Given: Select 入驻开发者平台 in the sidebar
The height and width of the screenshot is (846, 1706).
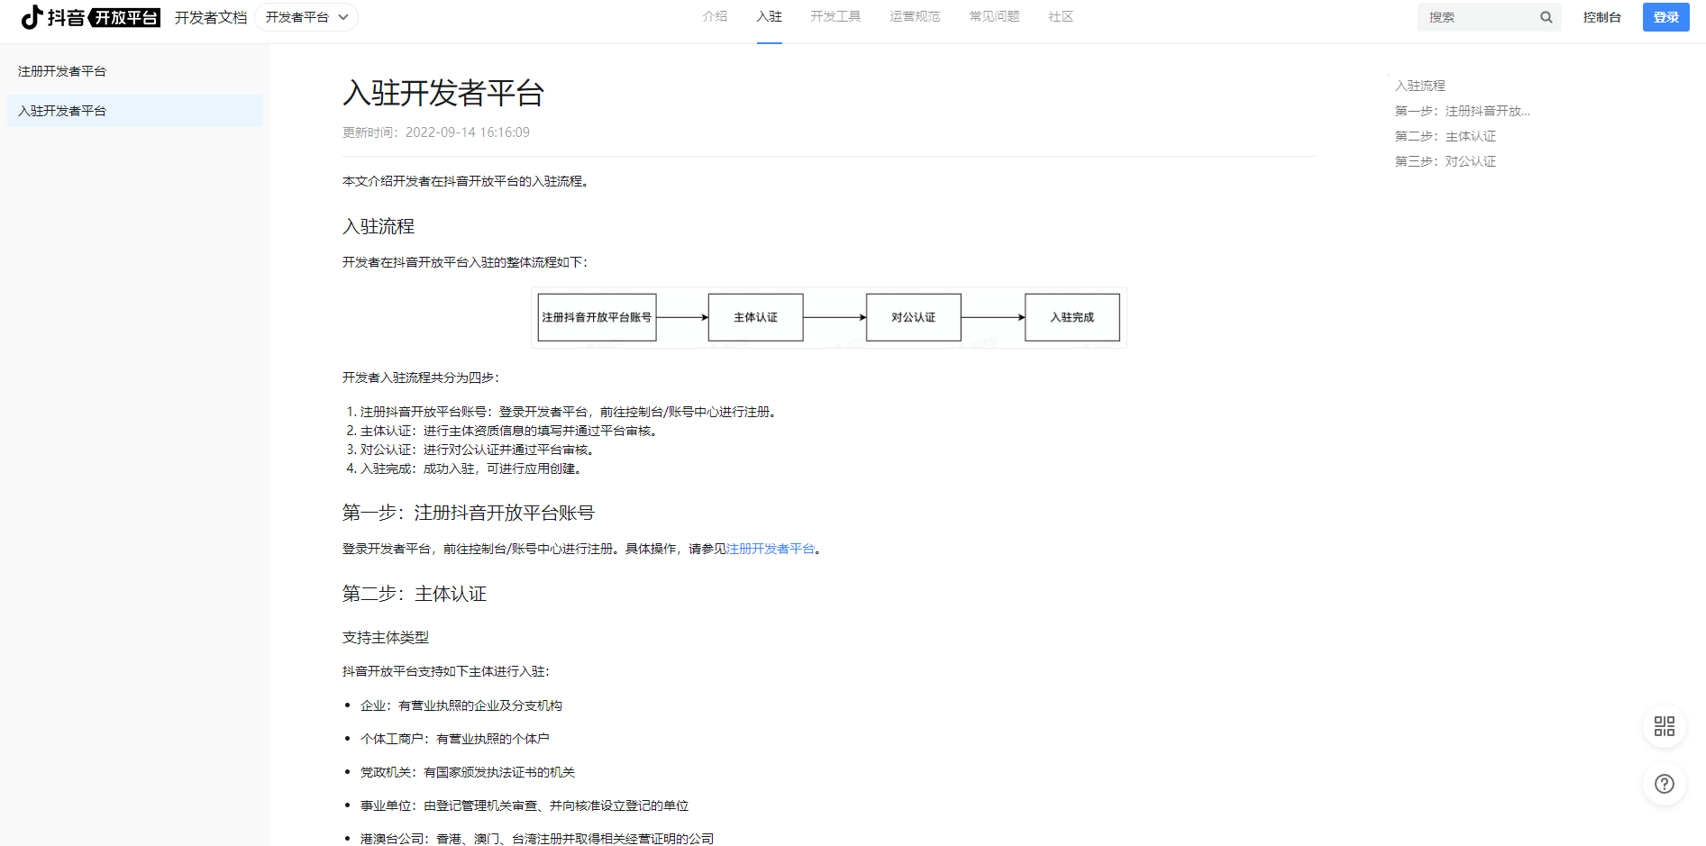Looking at the screenshot, I should click(135, 111).
